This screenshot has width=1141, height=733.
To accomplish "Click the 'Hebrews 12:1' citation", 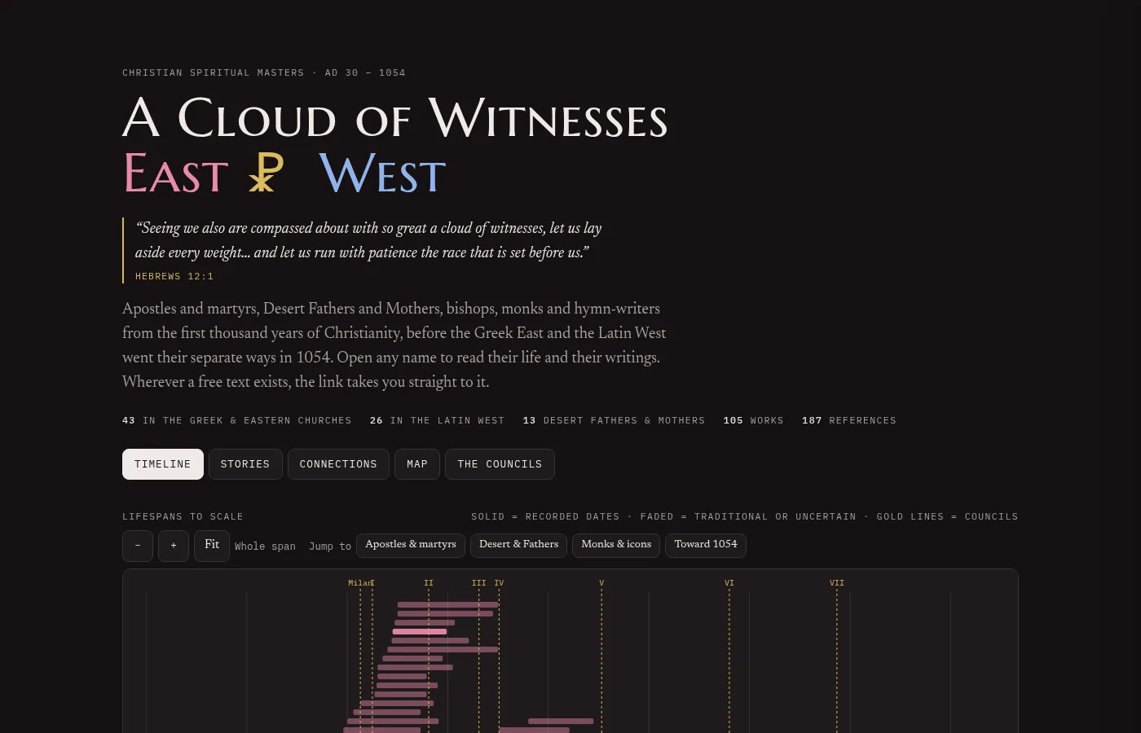I will (174, 277).
